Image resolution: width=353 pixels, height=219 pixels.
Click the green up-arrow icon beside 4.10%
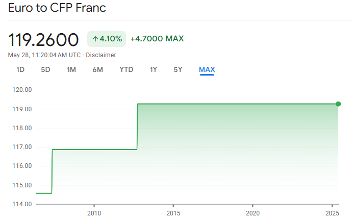tap(95, 39)
